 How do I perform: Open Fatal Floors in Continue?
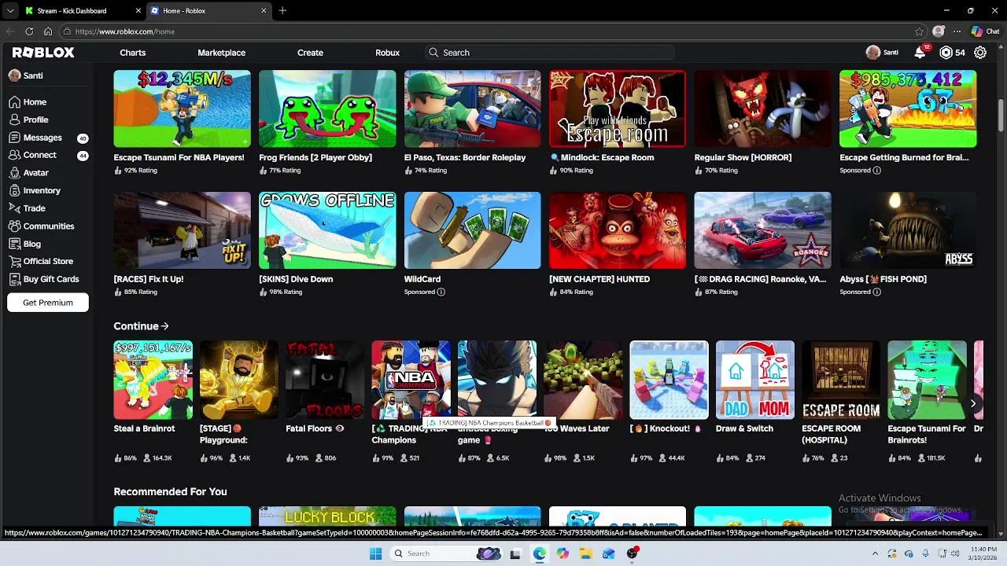(325, 380)
